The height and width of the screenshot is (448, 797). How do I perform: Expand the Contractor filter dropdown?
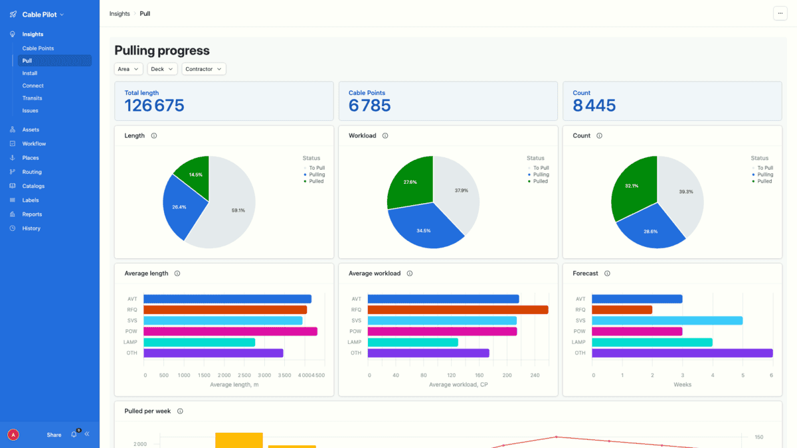[203, 69]
